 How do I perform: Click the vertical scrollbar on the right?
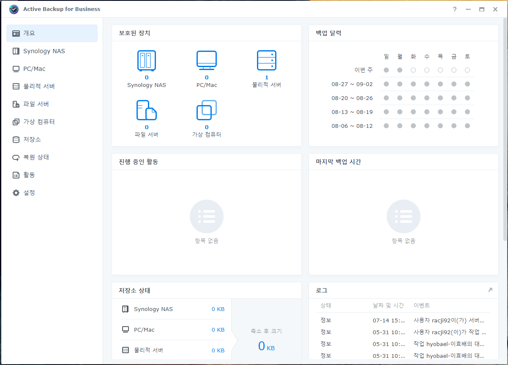[505, 129]
